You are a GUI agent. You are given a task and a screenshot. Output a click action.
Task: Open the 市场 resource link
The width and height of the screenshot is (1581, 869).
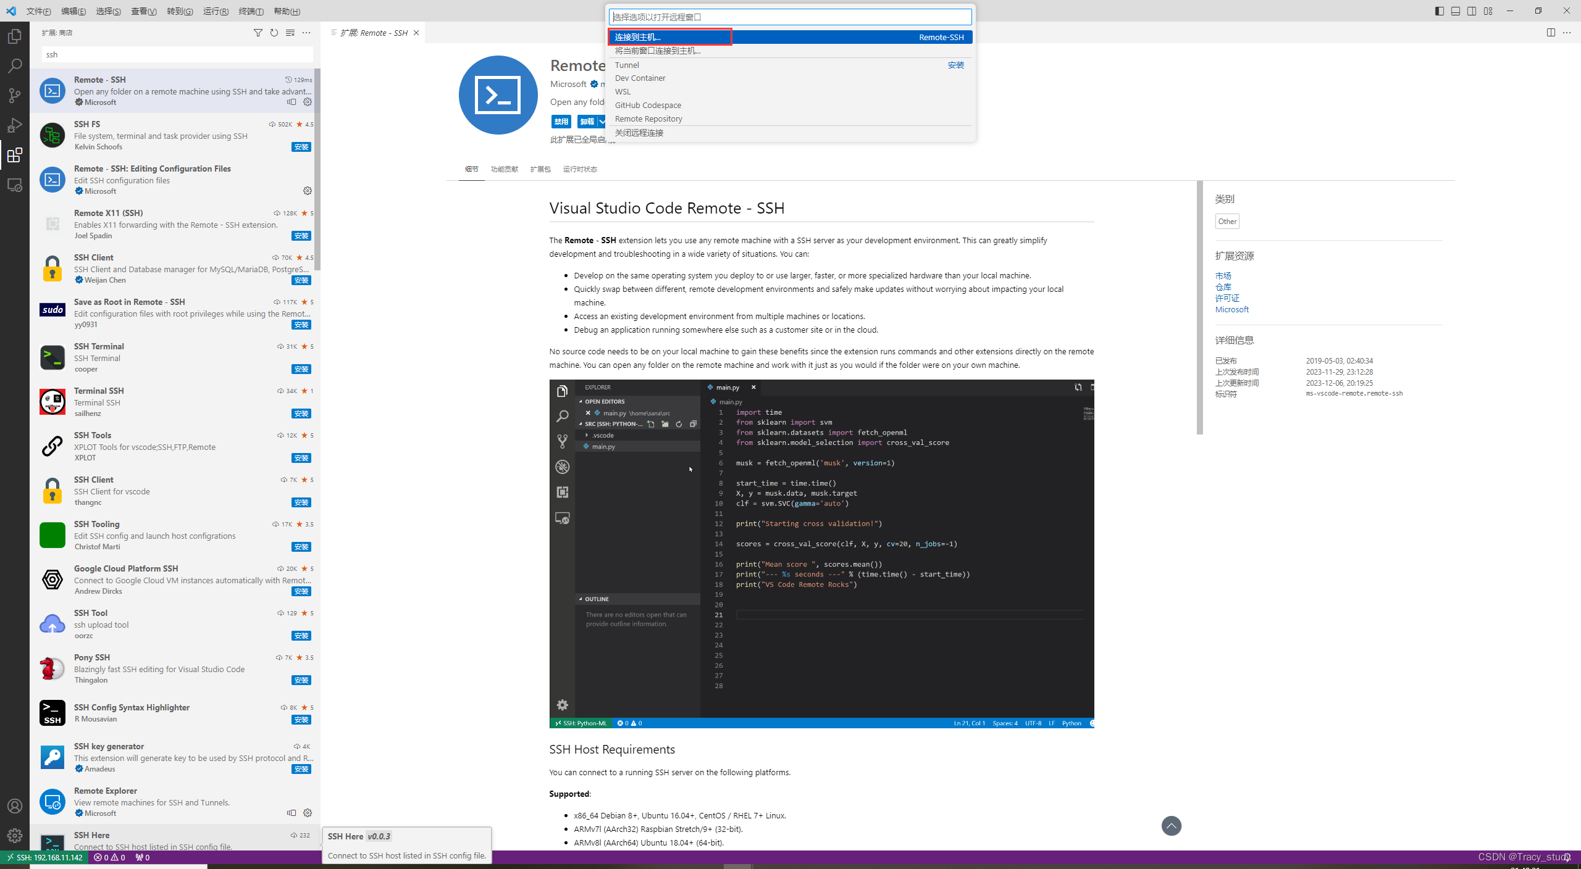tap(1223, 276)
